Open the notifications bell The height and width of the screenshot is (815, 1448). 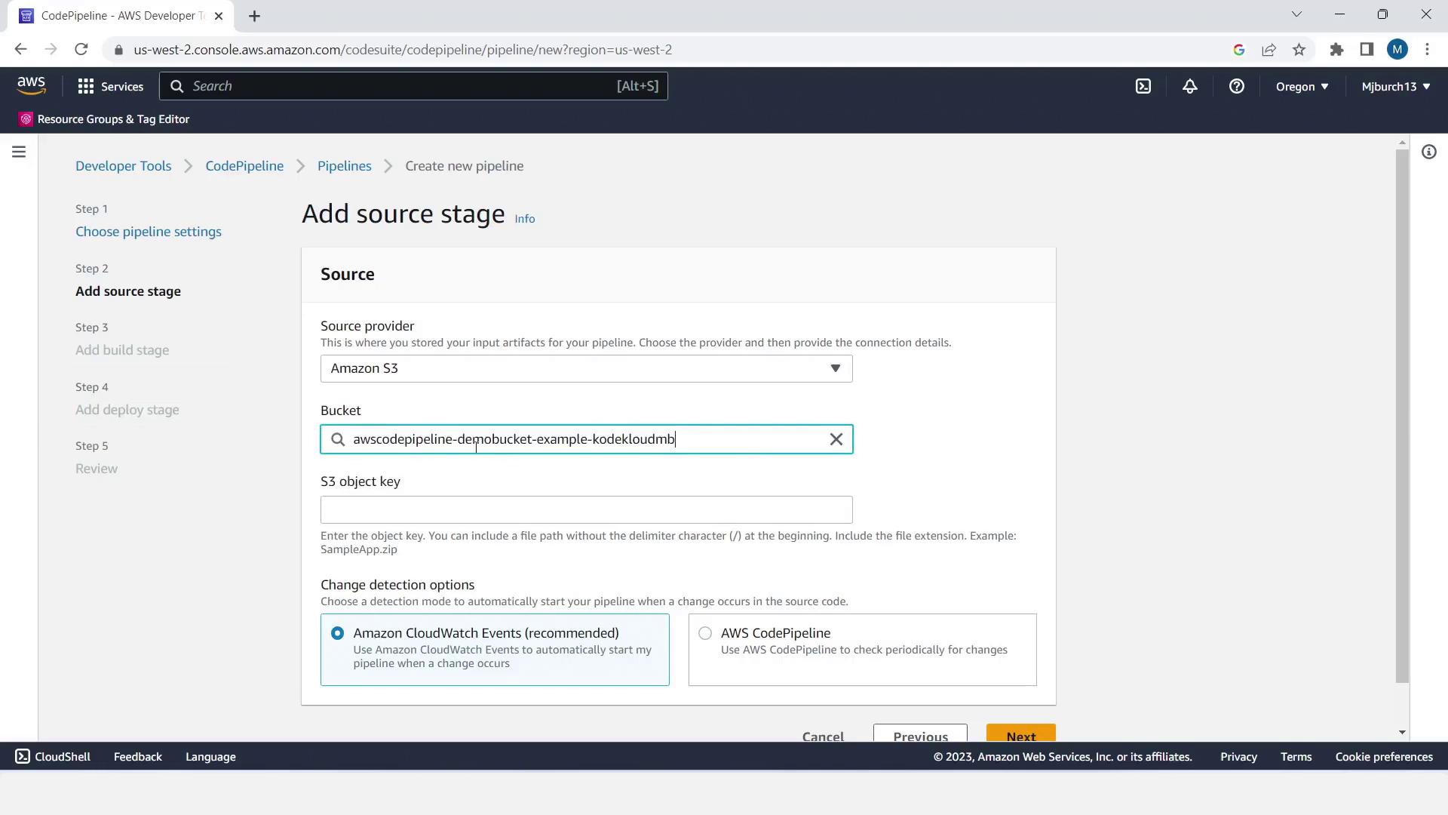(1189, 86)
